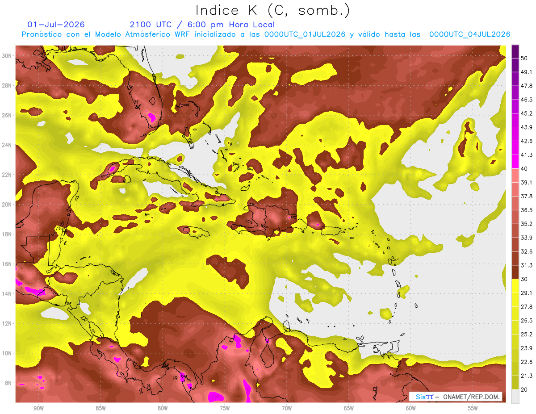Click the '41.3' legend value
536x414 pixels.
pos(526,155)
